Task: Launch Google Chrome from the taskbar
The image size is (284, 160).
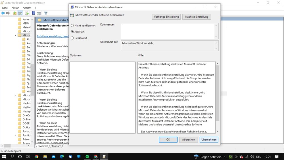Action: [37, 157]
